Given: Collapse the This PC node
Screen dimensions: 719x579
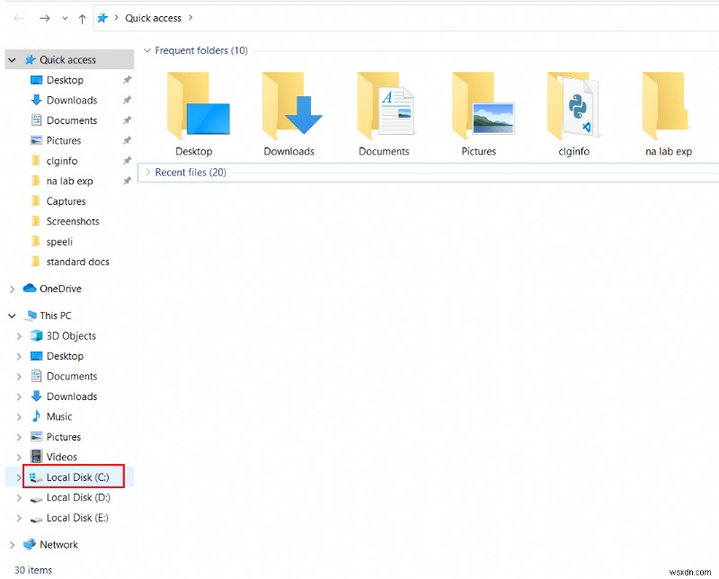Looking at the screenshot, I should click(12, 316).
